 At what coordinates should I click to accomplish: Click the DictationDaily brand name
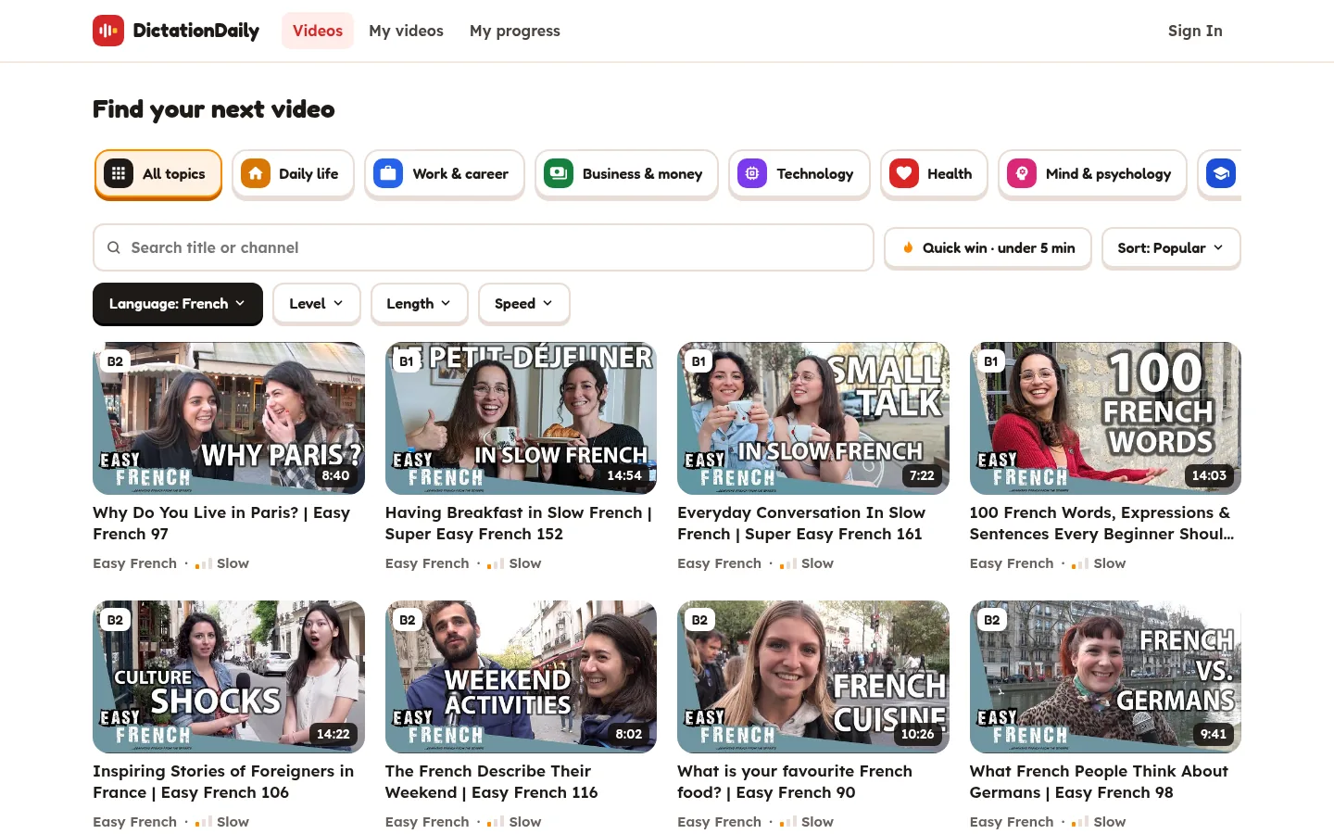[x=196, y=31]
